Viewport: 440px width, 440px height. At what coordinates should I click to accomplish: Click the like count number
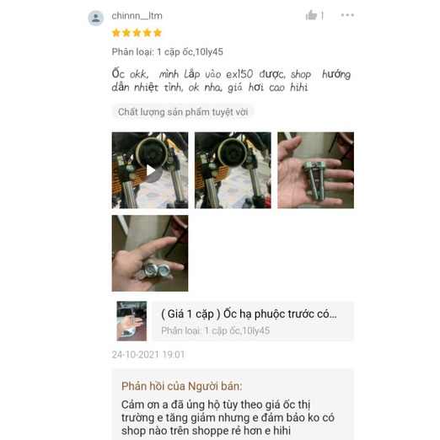322,15
